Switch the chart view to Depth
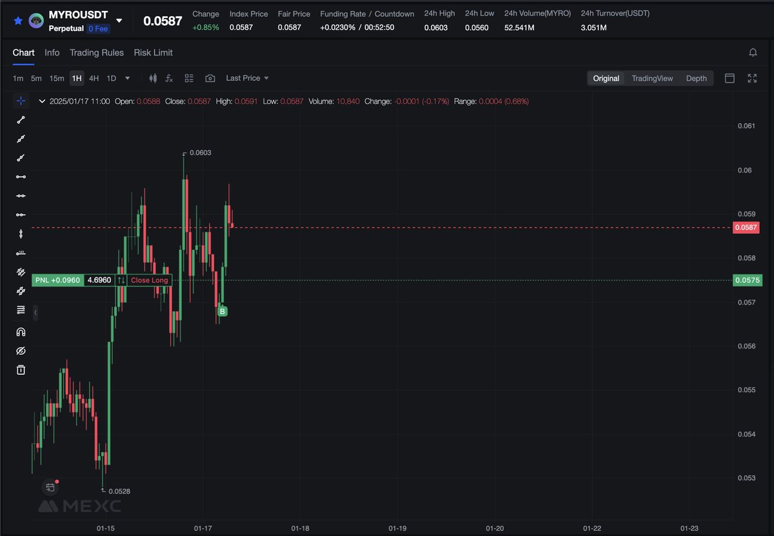Image resolution: width=774 pixels, height=536 pixels. 696,78
